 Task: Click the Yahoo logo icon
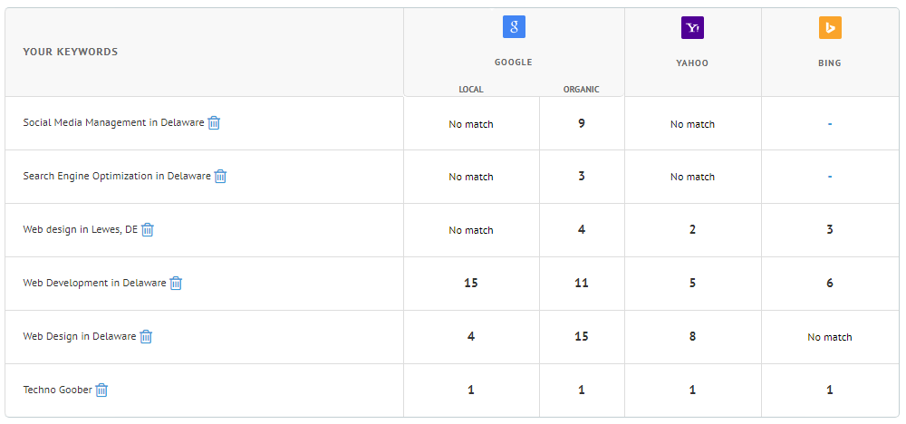[x=692, y=28]
